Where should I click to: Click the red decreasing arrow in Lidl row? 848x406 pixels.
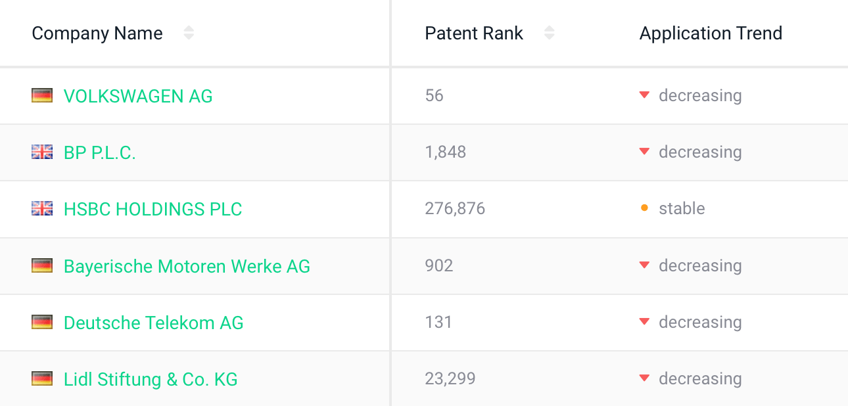[x=644, y=378]
